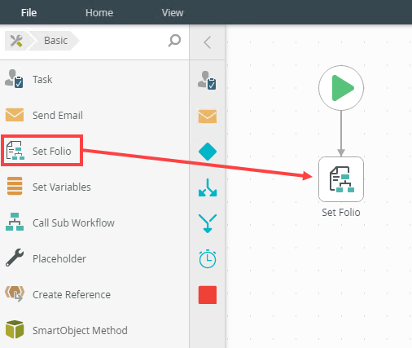Open the Home tab
The height and width of the screenshot is (348, 412).
point(99,12)
